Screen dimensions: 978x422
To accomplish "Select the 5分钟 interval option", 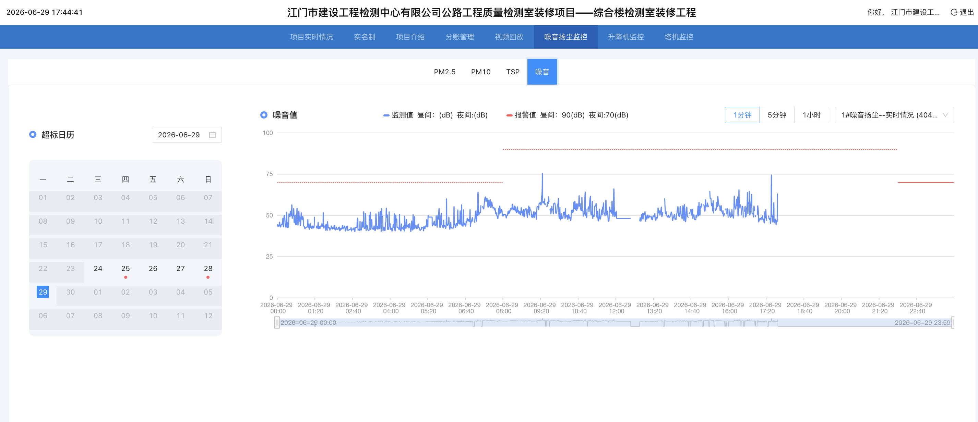I will tap(777, 115).
